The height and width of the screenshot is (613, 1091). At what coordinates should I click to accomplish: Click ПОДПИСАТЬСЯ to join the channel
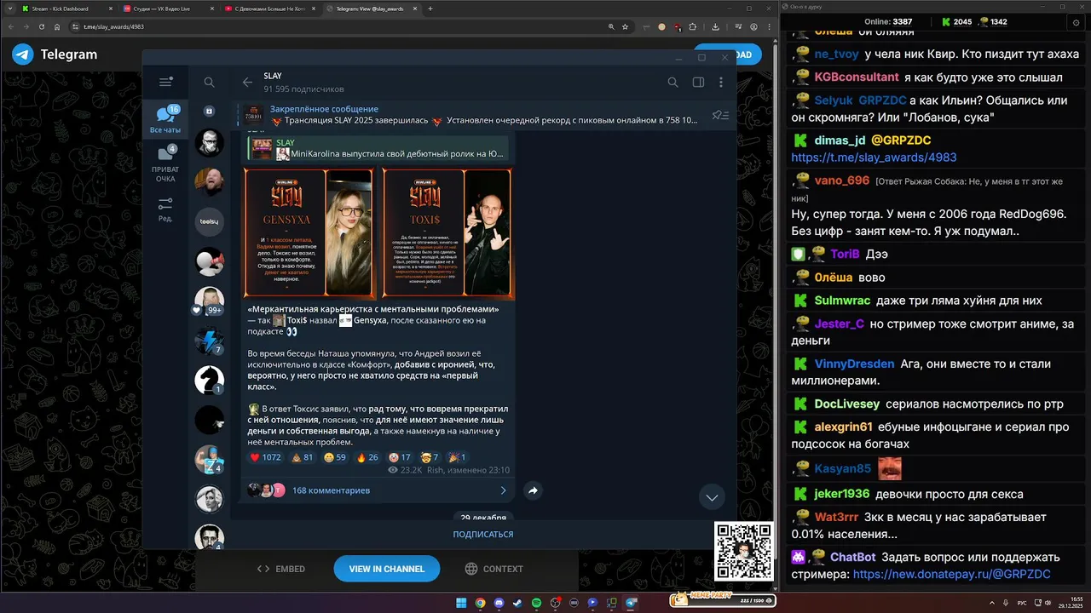tap(482, 535)
